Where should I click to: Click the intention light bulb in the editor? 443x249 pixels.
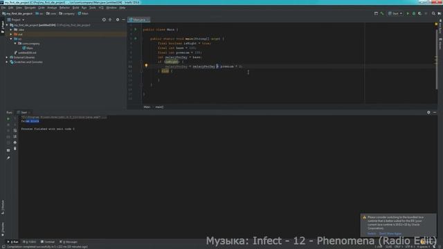146,66
